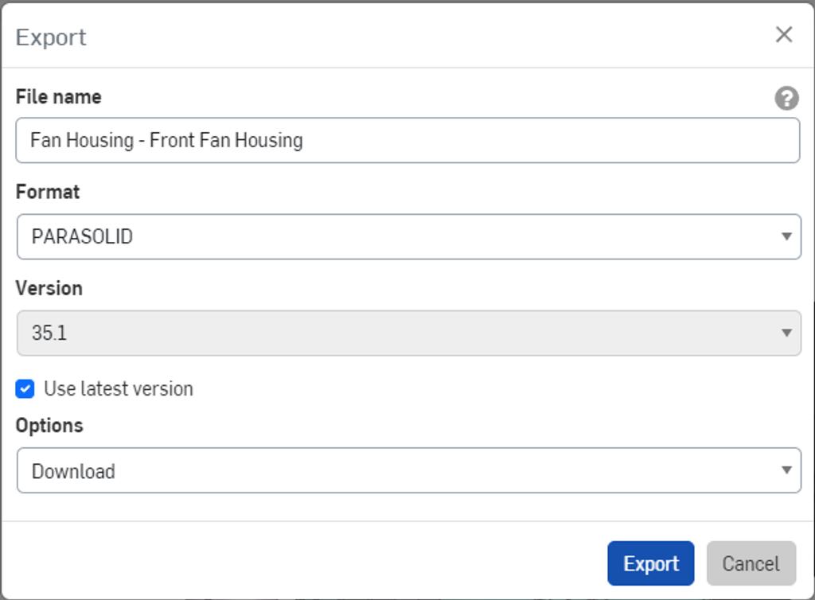This screenshot has height=600, width=815.
Task: Expand the Version dropdown showing 35.1
Action: click(407, 333)
